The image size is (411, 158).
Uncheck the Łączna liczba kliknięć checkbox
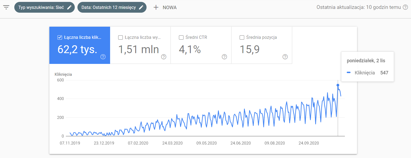point(60,37)
